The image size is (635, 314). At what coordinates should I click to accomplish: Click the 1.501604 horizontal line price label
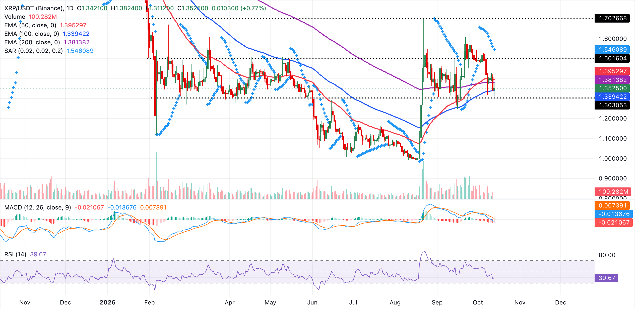click(612, 58)
